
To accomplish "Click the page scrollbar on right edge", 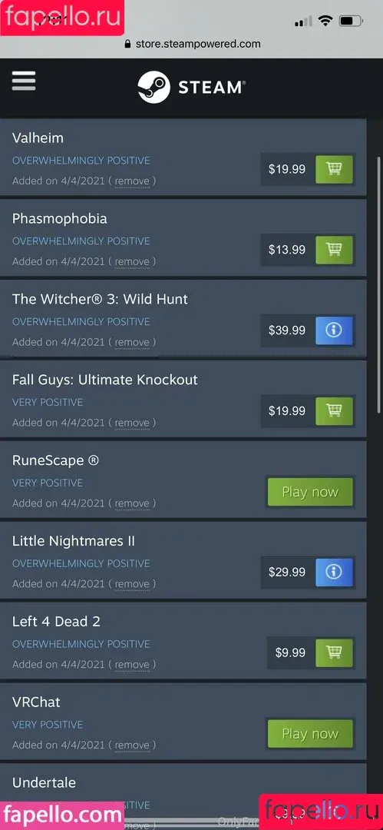I will 378,286.
